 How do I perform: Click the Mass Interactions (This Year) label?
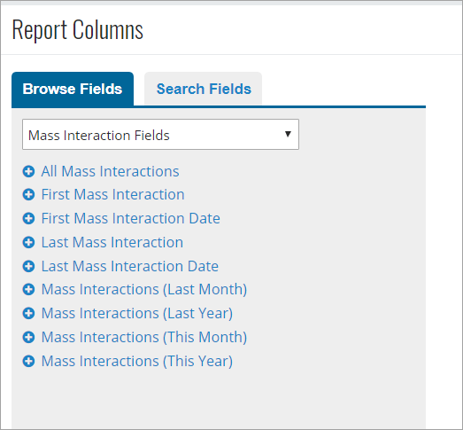(137, 361)
